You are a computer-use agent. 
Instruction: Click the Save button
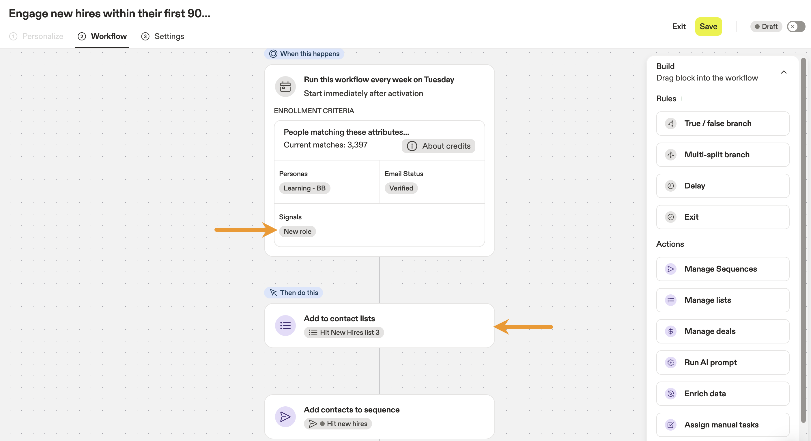708,27
